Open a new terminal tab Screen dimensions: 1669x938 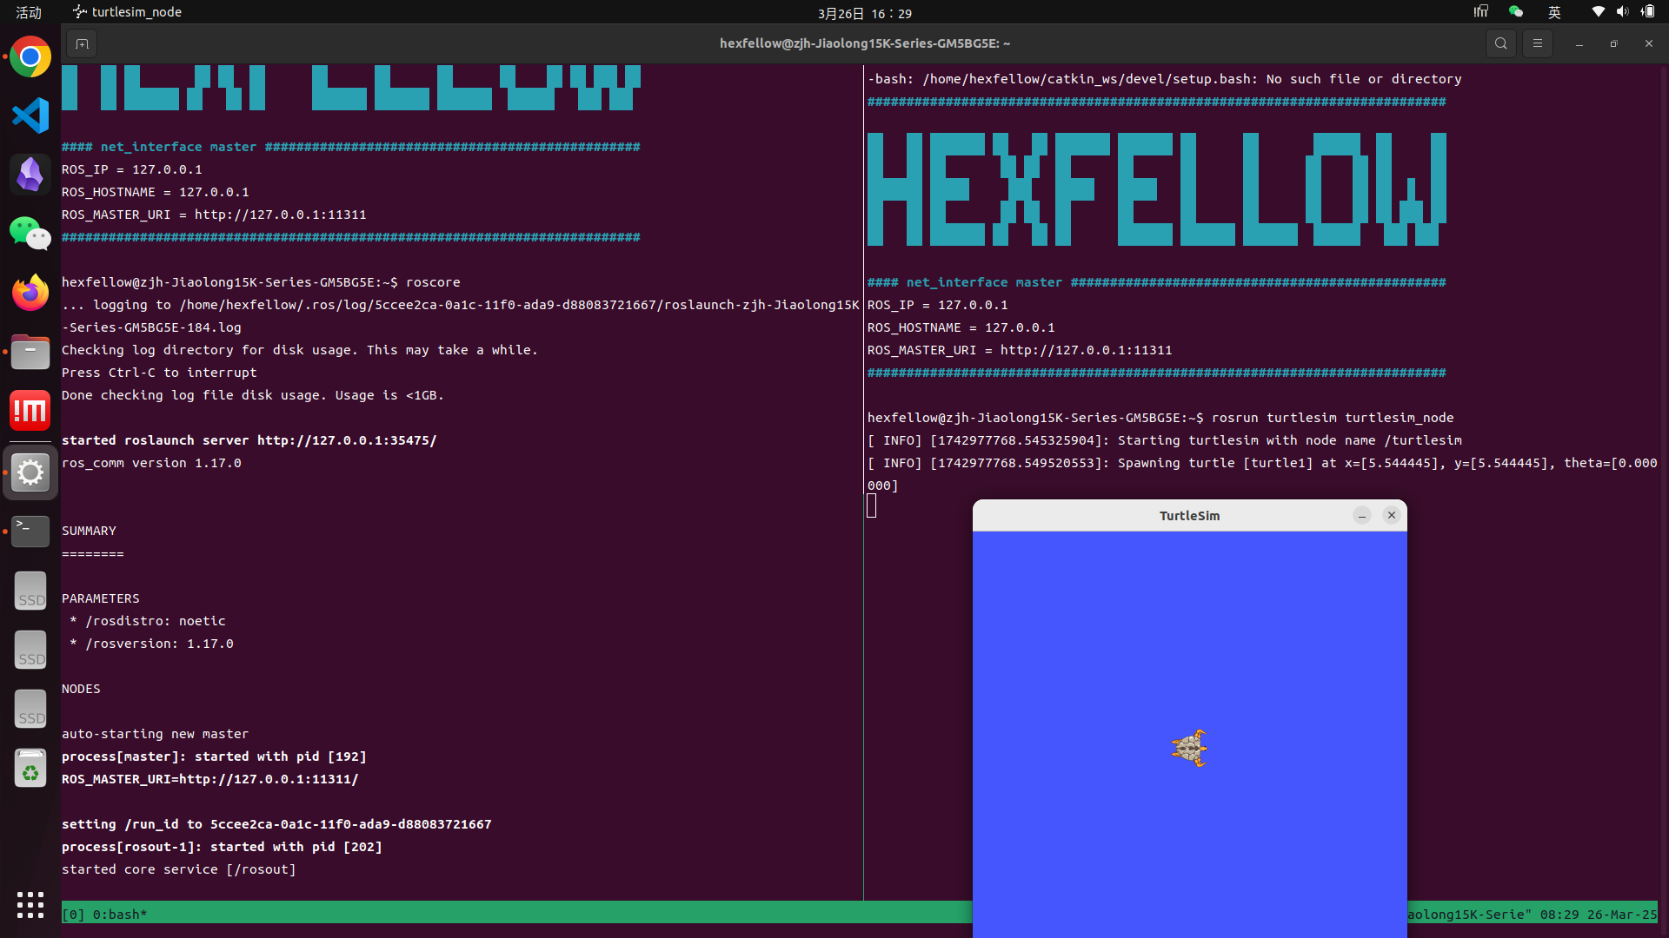pos(82,43)
